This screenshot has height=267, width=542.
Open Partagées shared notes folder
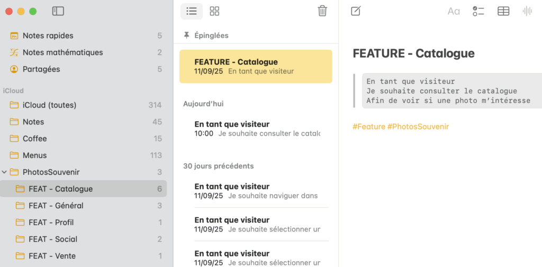41,69
